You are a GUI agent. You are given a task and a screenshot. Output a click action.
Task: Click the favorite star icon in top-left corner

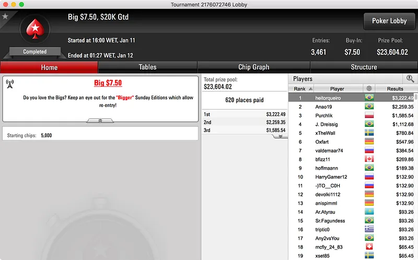[5, 17]
